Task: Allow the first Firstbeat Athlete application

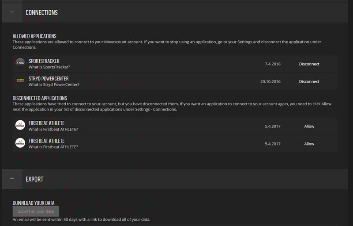Action: click(309, 126)
